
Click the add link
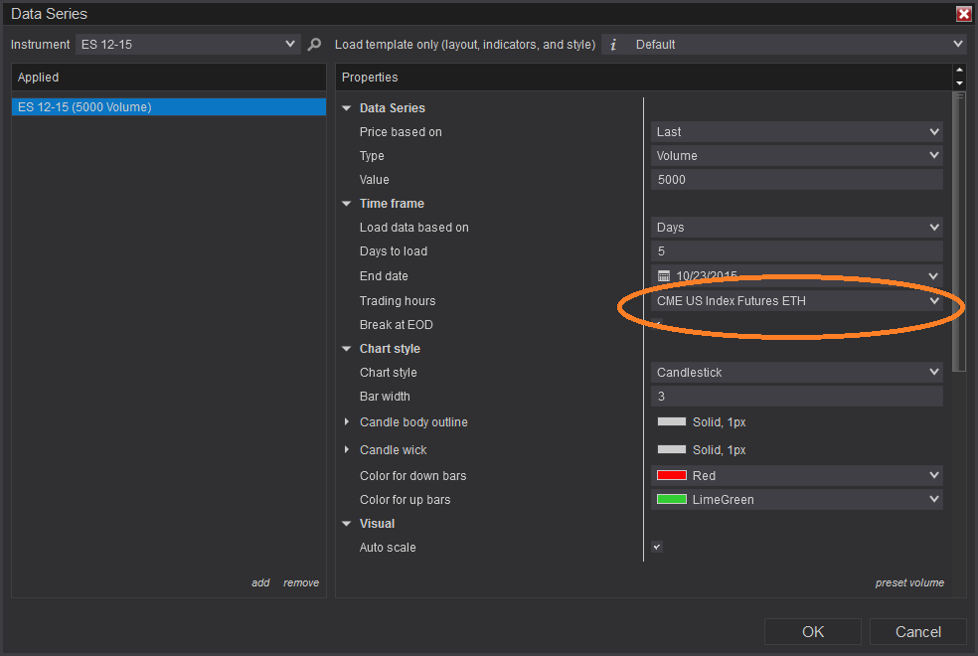(x=260, y=582)
